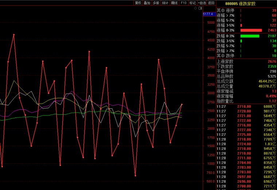The image size is (277, 190).
Task: Click the diamond icon above chart
Action: pyautogui.click(x=195, y=8)
